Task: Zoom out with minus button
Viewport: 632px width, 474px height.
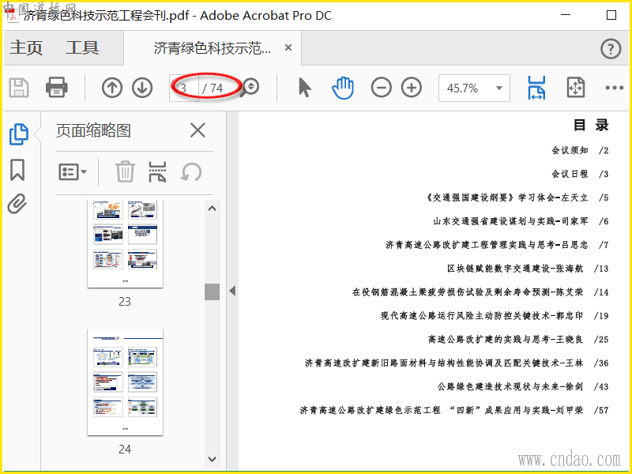Action: coord(382,88)
